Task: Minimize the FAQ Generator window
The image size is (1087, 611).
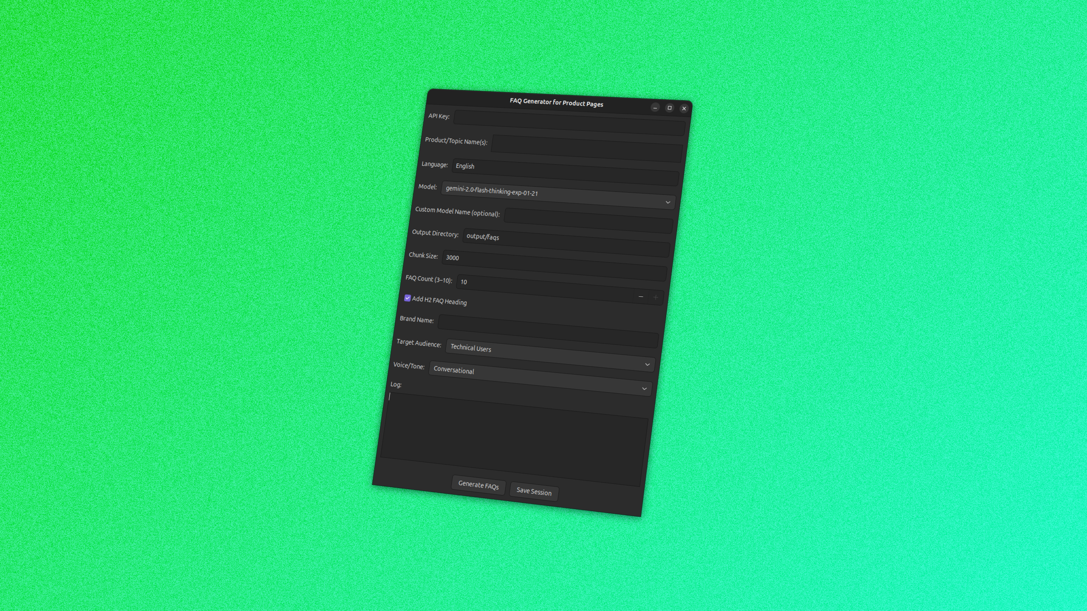Action: (x=655, y=108)
